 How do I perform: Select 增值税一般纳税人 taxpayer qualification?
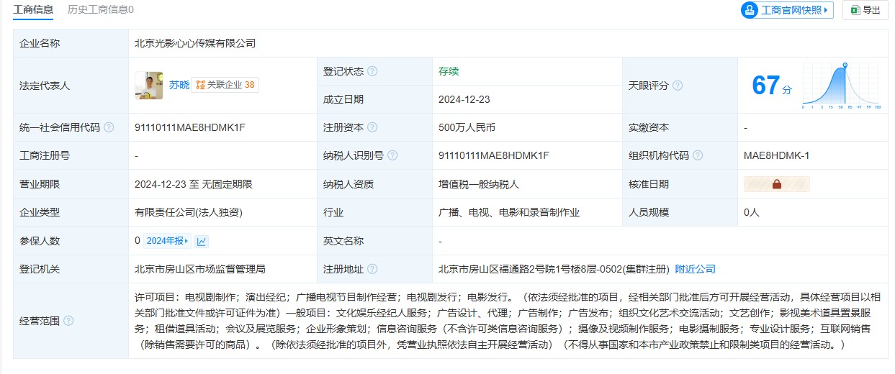(479, 184)
